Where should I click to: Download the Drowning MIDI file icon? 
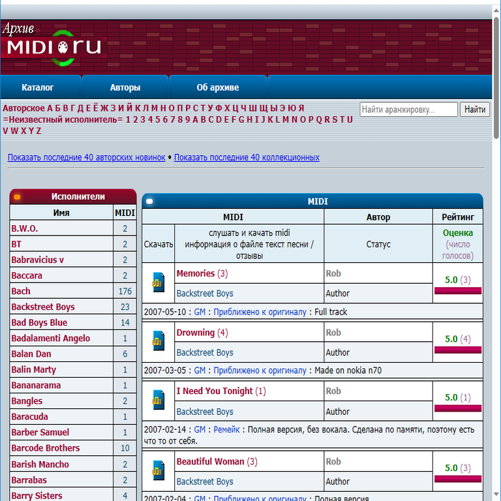coord(158,341)
